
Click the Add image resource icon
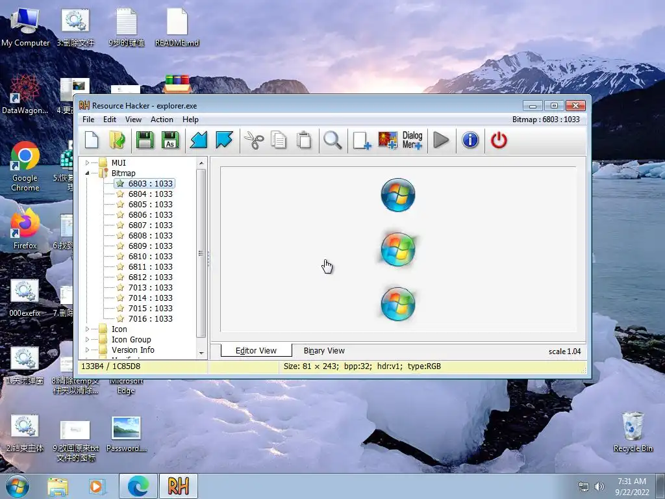(x=388, y=140)
